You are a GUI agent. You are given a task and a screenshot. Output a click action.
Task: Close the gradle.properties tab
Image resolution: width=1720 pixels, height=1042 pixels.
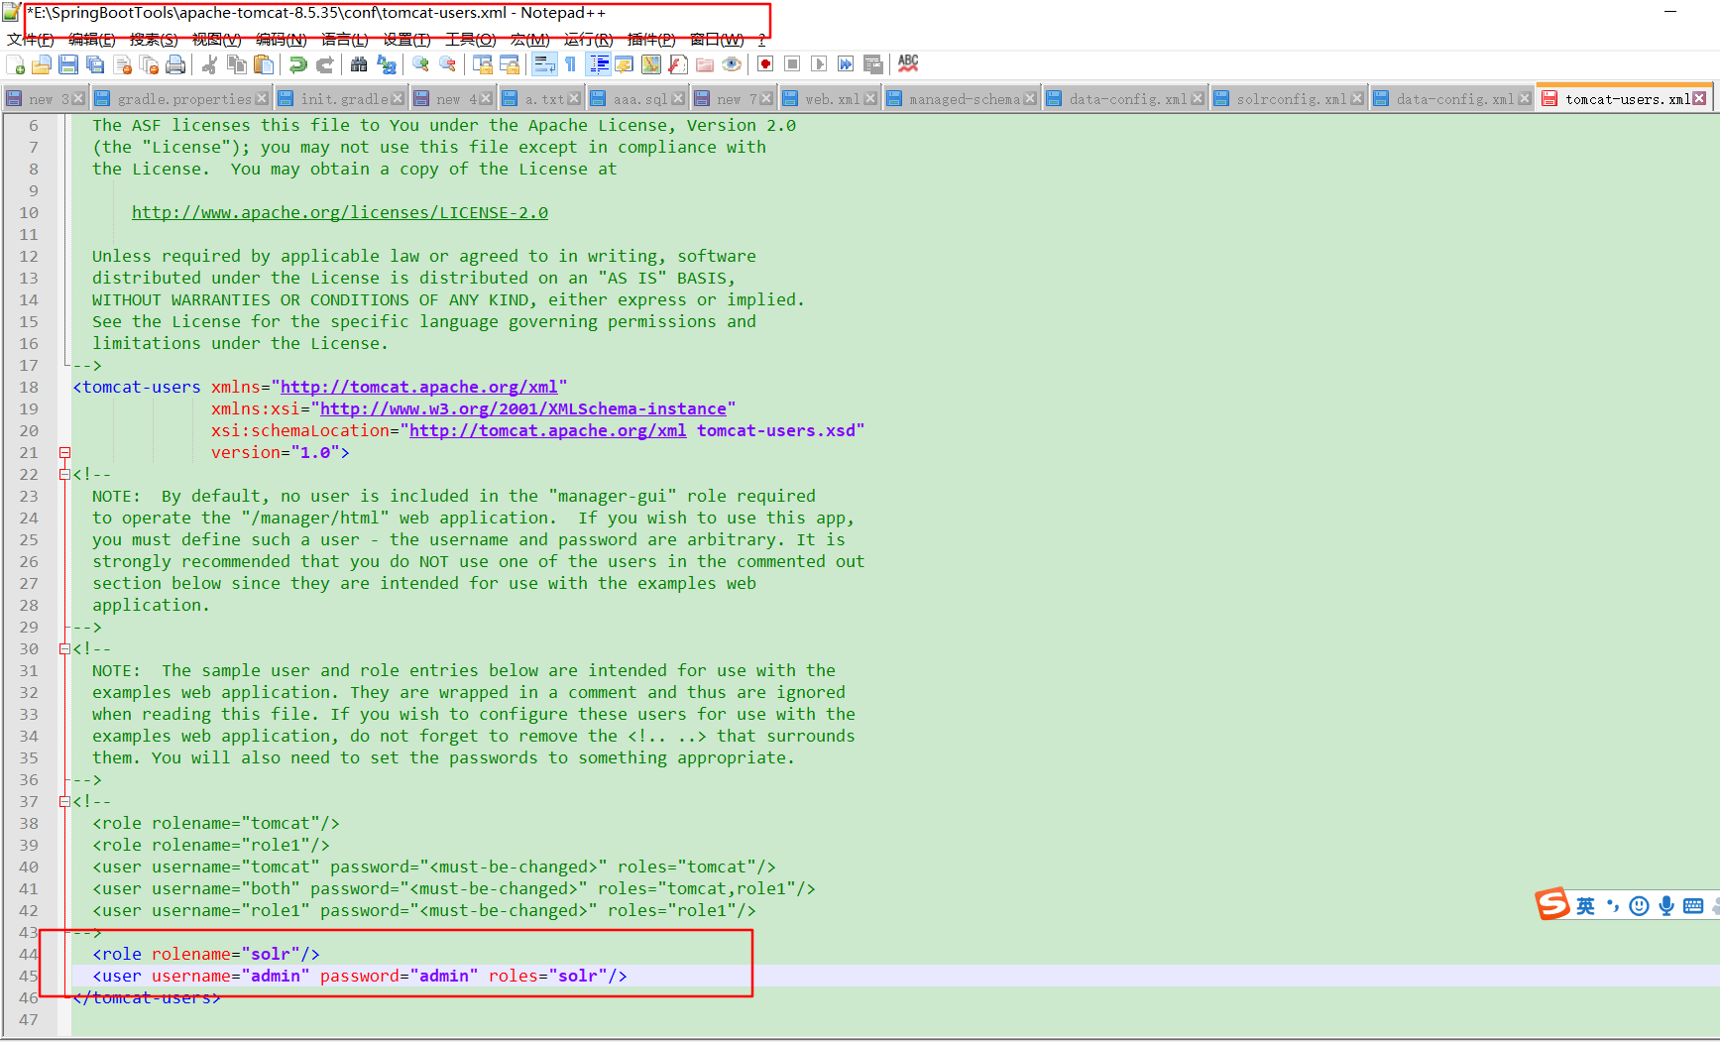tap(262, 98)
